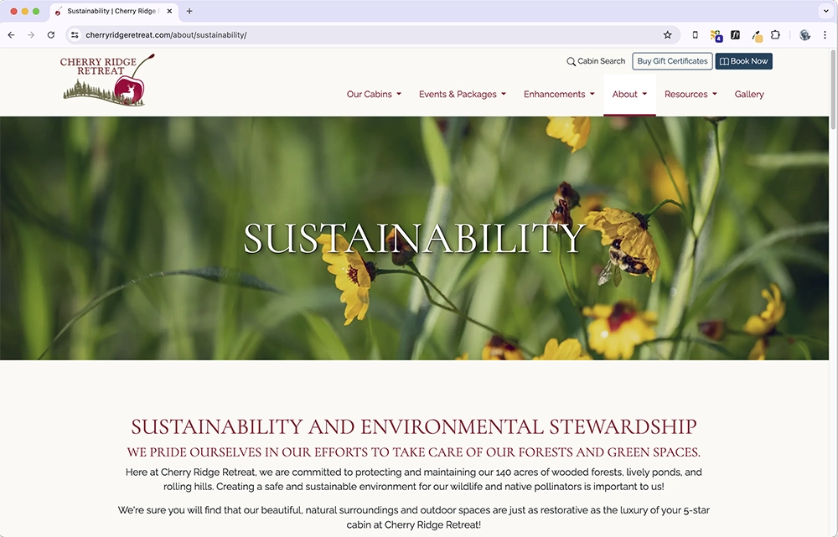
Task: Click the Cabin Search magnifier icon
Action: 571,61
